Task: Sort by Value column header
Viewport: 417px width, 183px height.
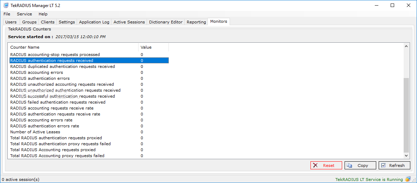Action: [153, 47]
